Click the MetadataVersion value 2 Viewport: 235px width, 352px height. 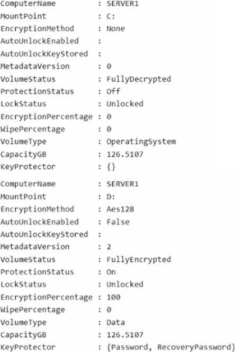[x=109, y=247]
